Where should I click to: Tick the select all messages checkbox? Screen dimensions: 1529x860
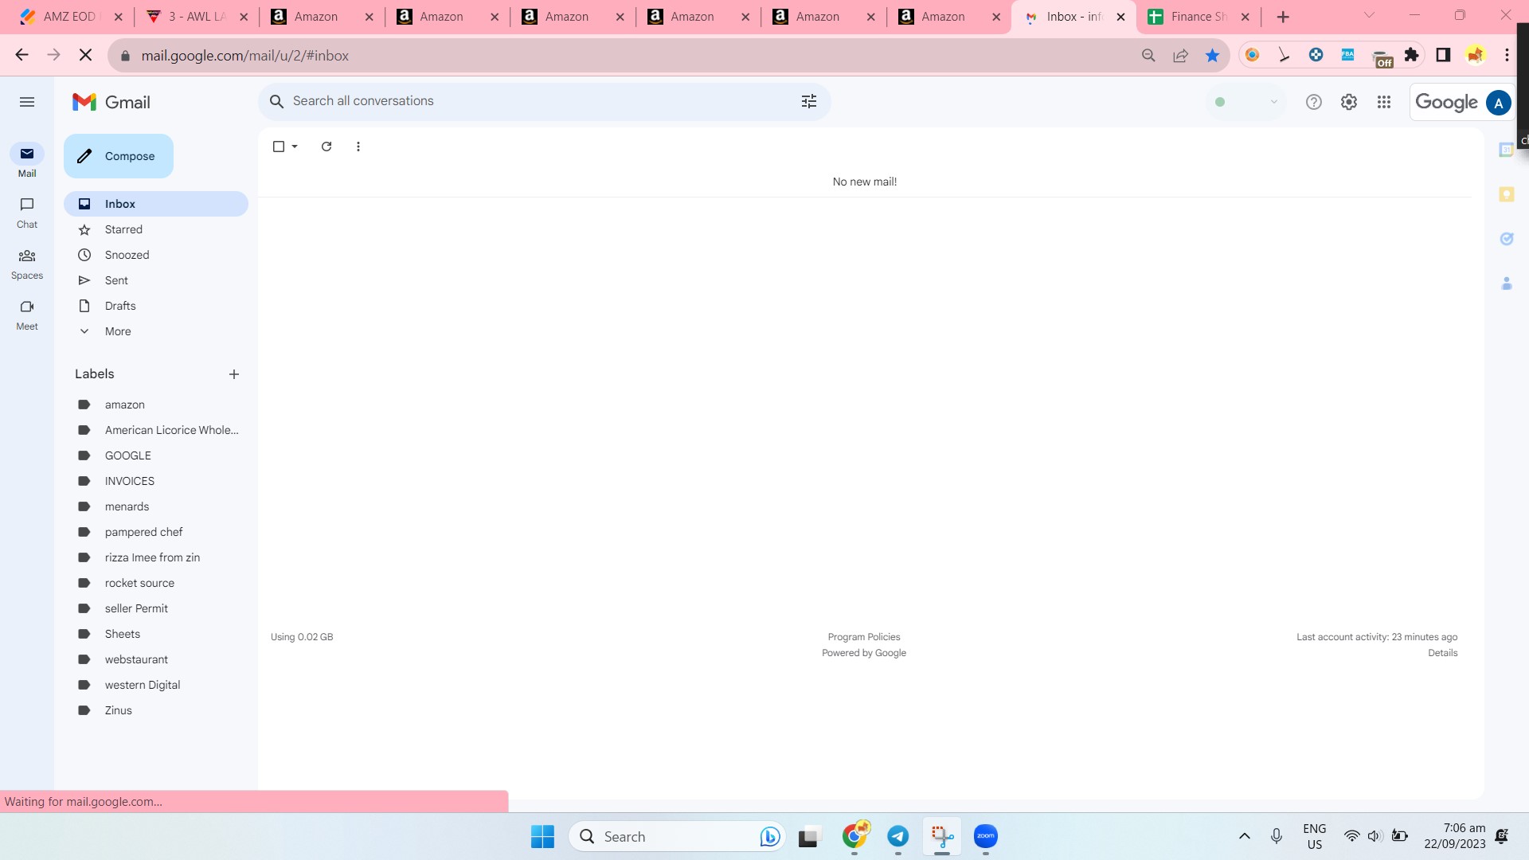(279, 147)
